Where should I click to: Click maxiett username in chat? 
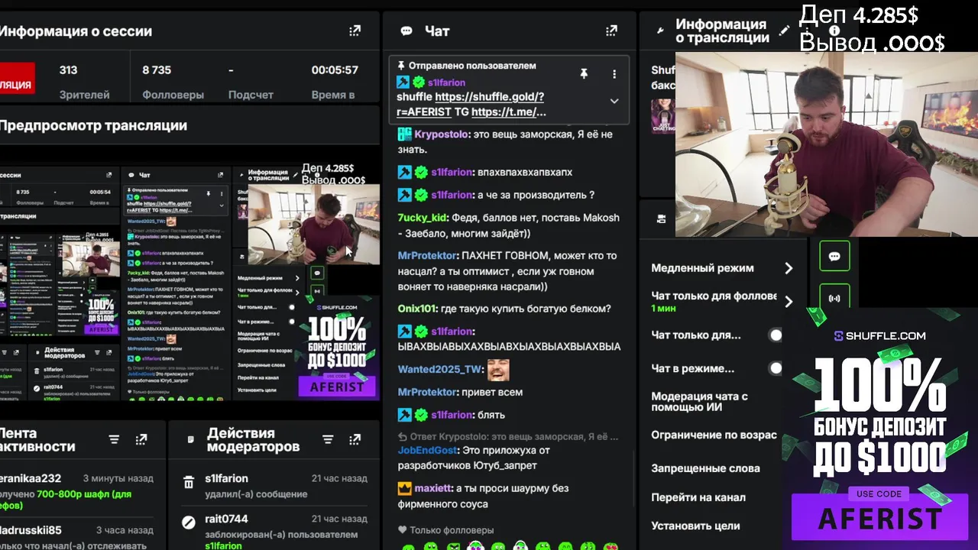click(x=433, y=488)
